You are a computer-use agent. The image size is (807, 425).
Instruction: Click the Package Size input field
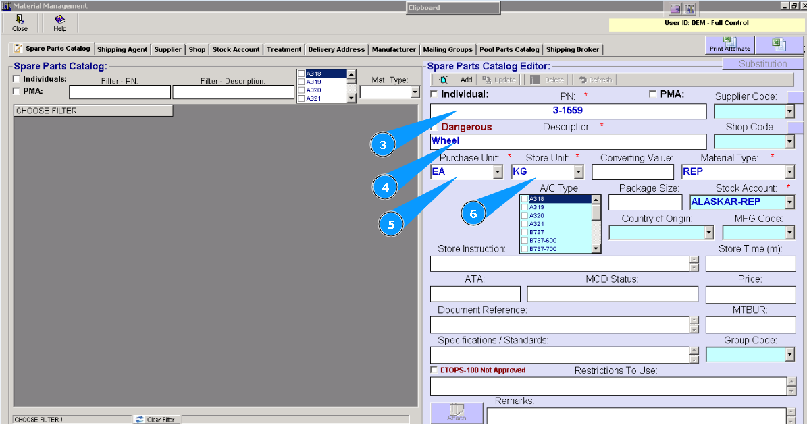coord(645,202)
